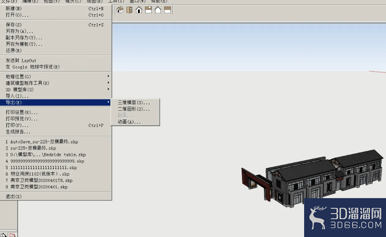Select the Front view house icon
This screenshot has height=237, width=386.
139,10
